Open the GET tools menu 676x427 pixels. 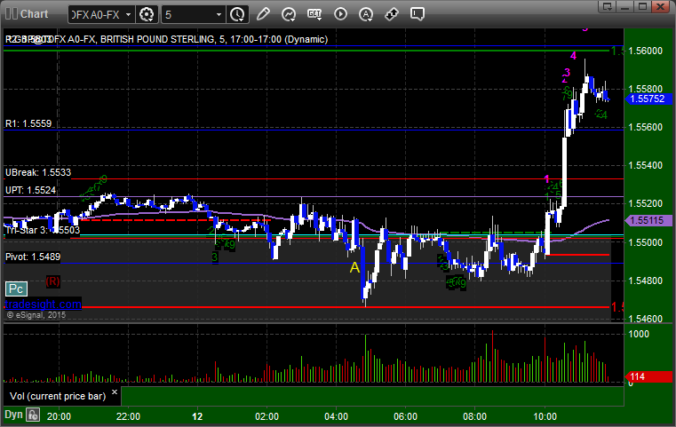coord(314,14)
